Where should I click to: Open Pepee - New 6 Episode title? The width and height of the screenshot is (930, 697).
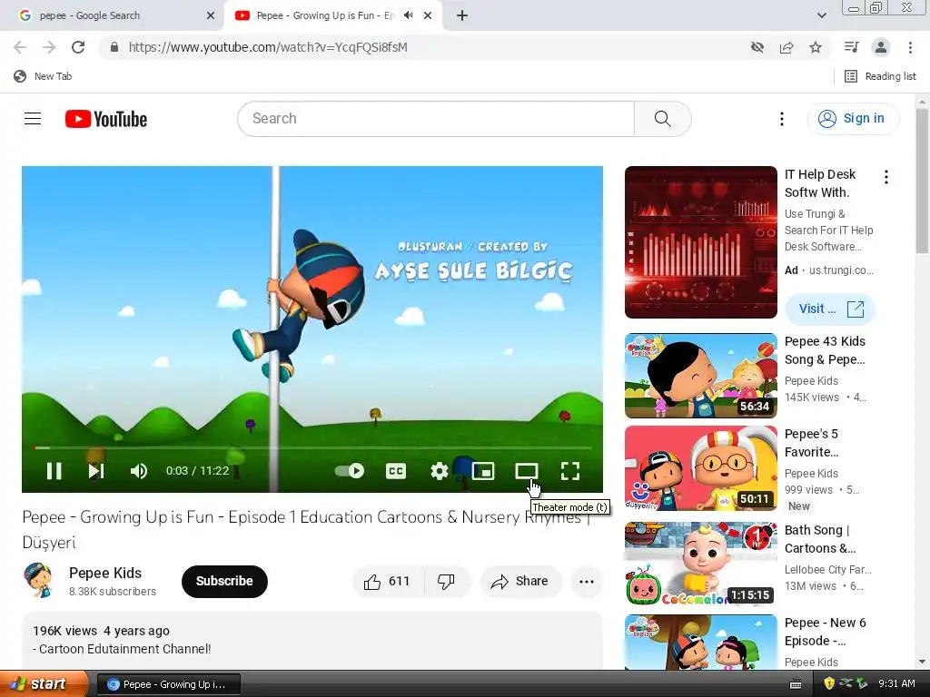[825, 632]
